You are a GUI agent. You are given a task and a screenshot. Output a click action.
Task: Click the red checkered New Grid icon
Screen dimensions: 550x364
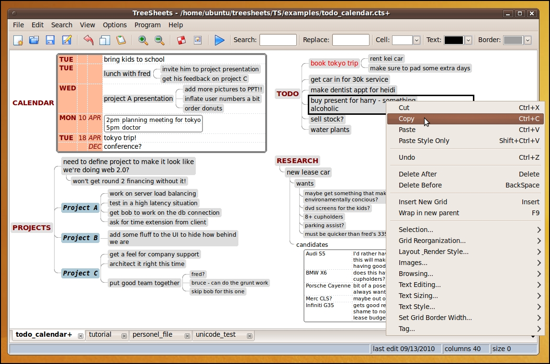pyautogui.click(x=181, y=40)
